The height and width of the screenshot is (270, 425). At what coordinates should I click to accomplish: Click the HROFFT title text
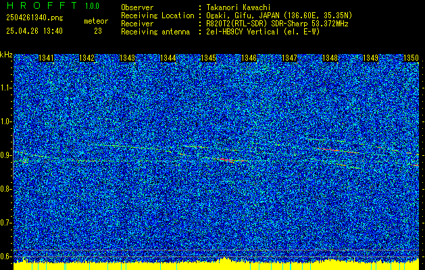pyautogui.click(x=42, y=5)
